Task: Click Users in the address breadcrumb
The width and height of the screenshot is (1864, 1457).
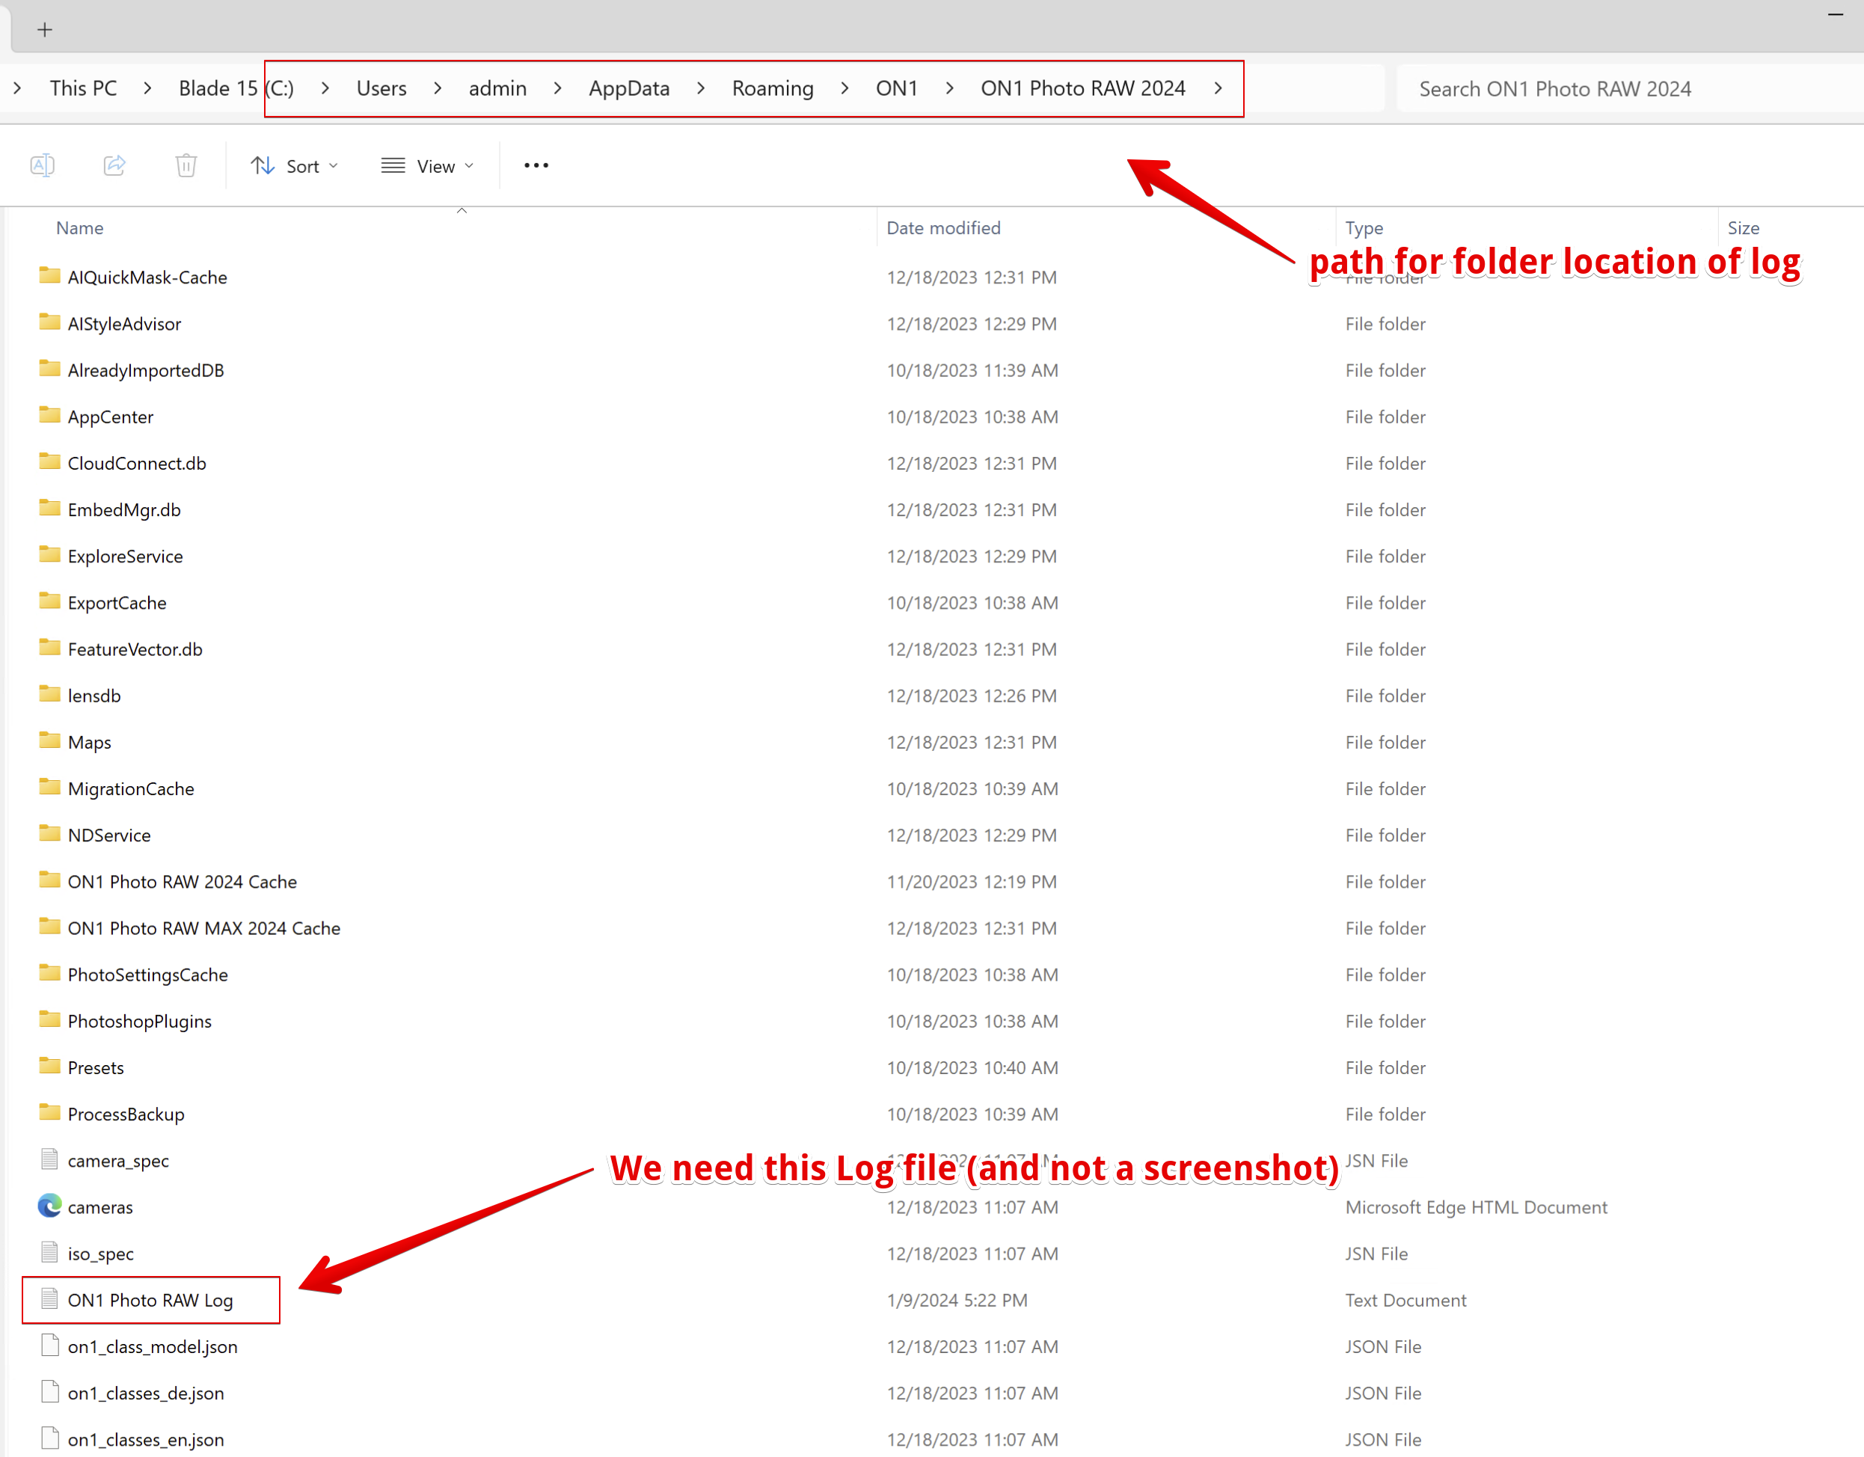Action: click(x=381, y=89)
